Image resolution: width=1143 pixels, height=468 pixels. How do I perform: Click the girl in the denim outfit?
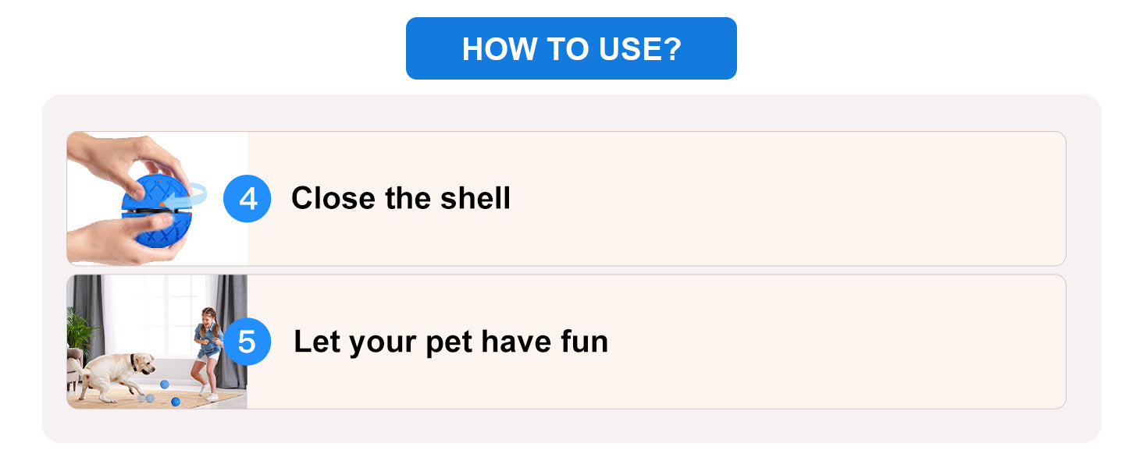pyautogui.click(x=208, y=353)
